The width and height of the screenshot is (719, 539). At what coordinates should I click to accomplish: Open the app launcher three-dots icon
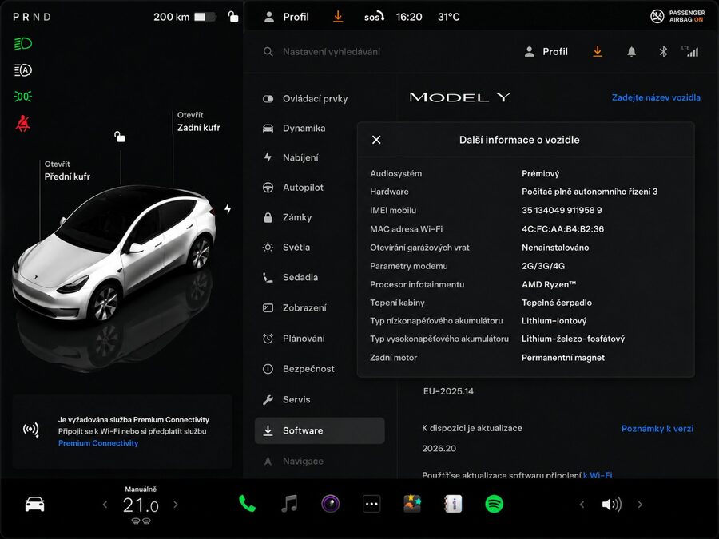(x=371, y=504)
